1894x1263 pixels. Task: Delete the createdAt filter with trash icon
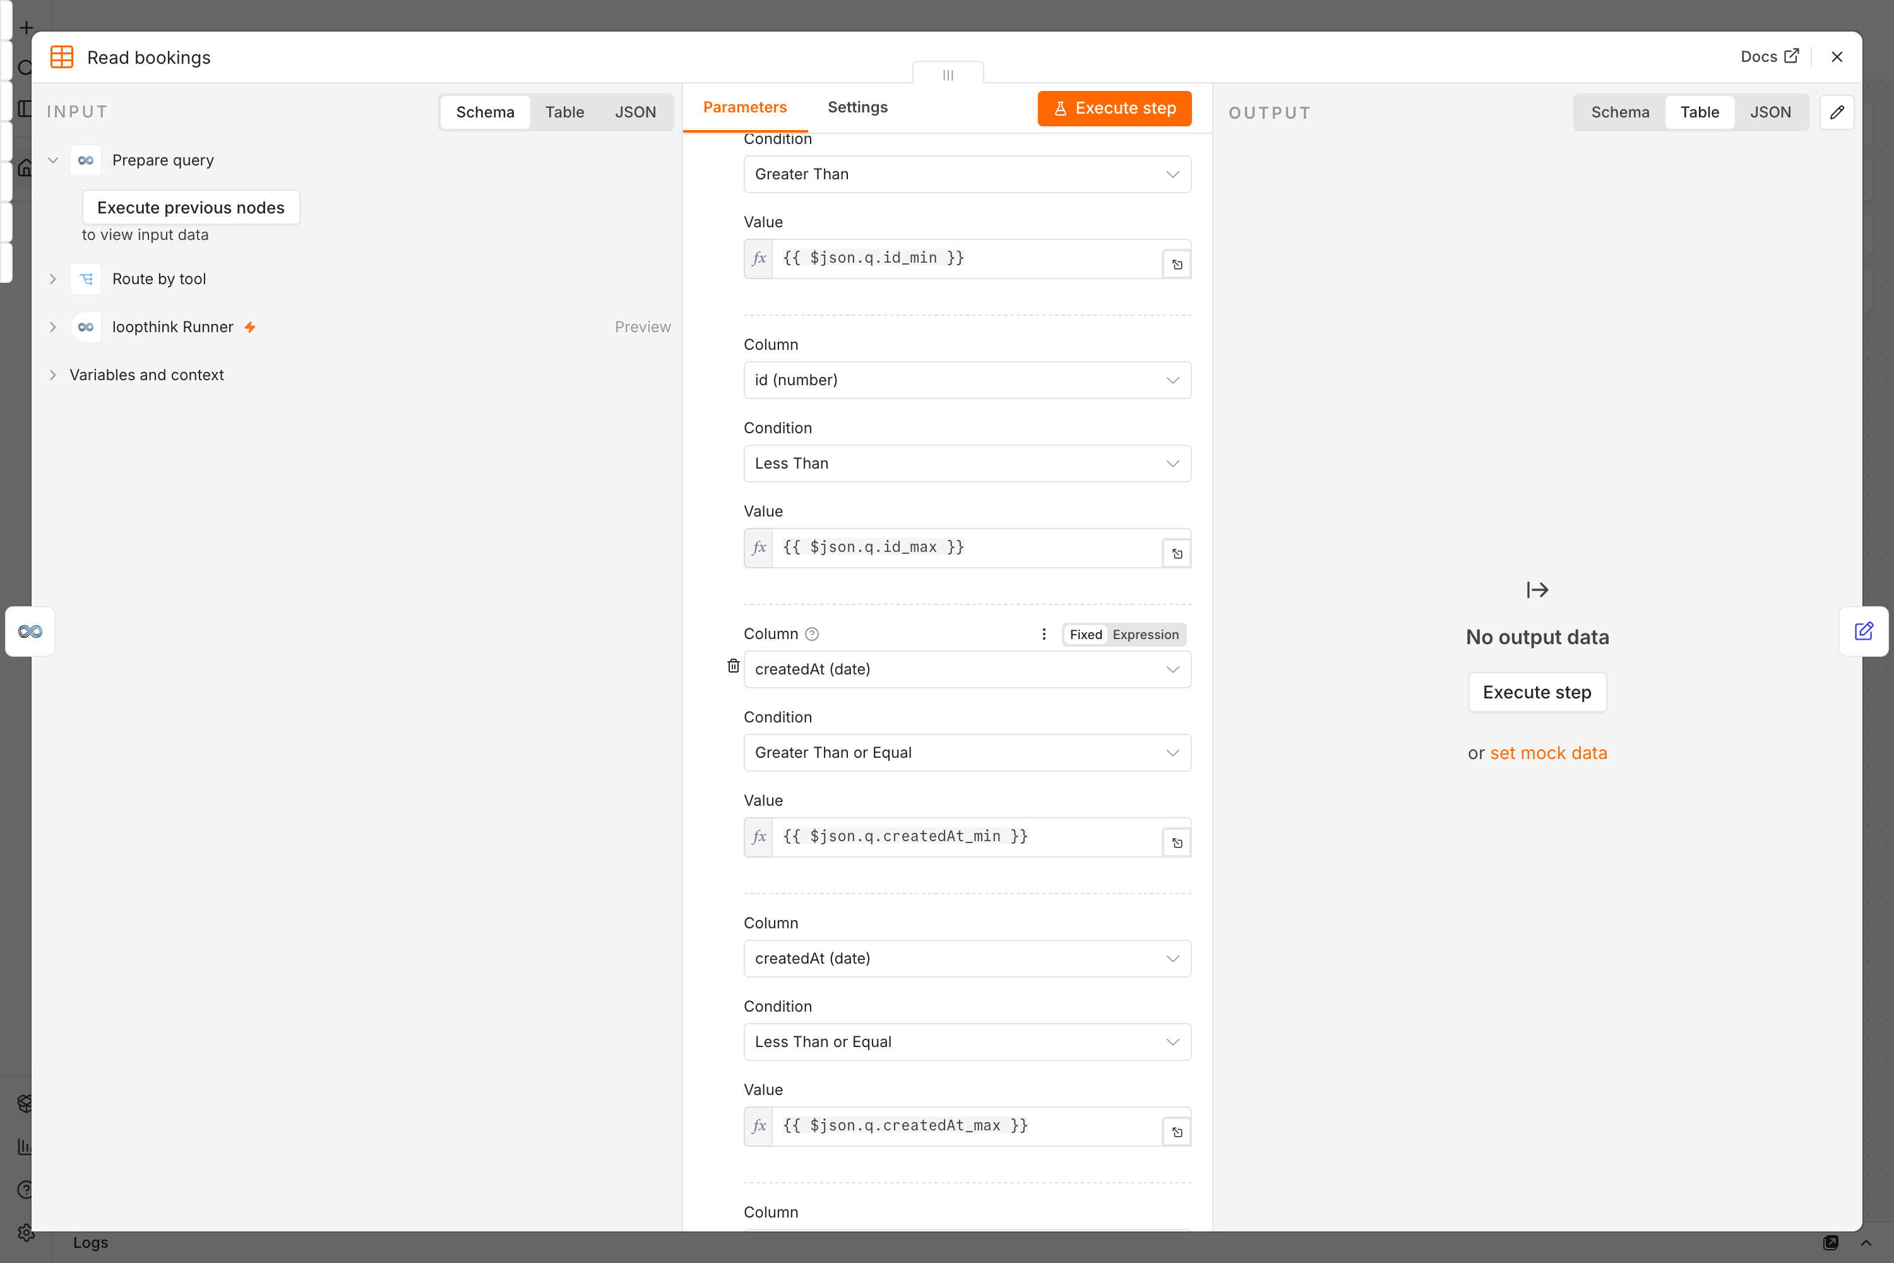[x=733, y=666]
